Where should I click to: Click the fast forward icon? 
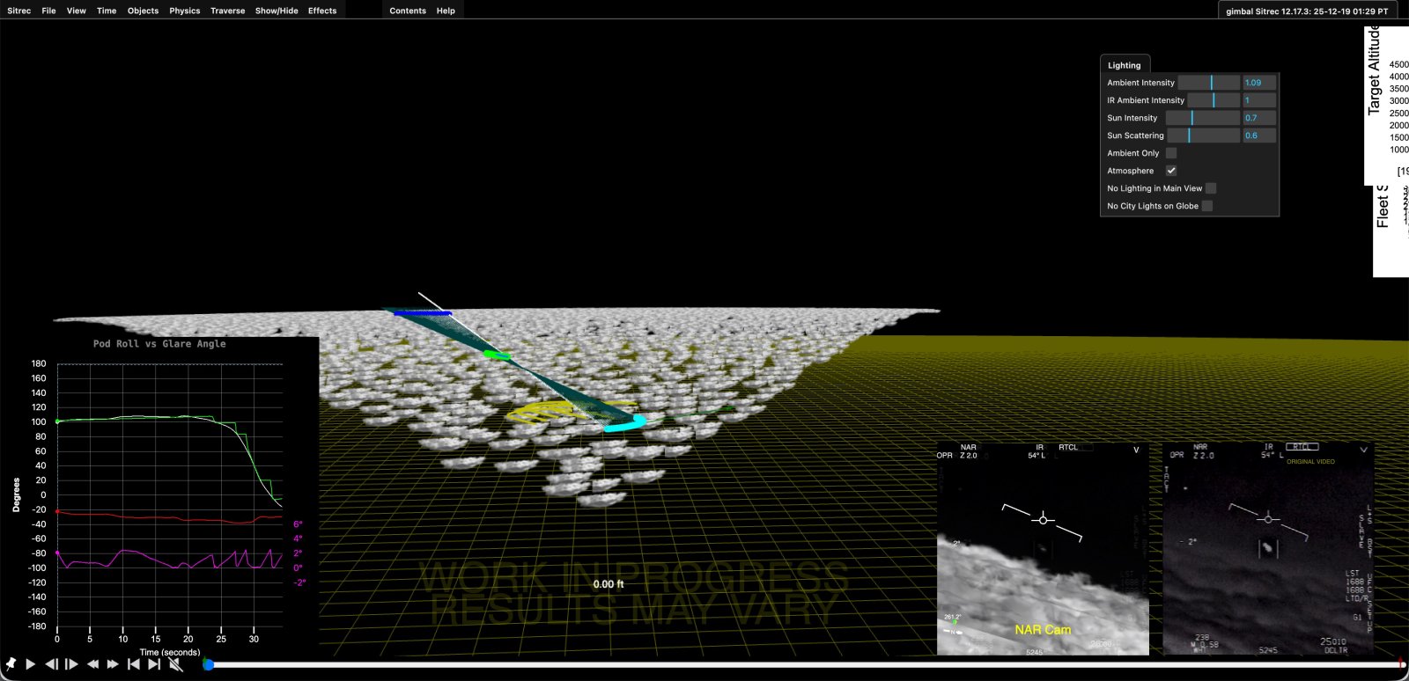click(x=113, y=664)
